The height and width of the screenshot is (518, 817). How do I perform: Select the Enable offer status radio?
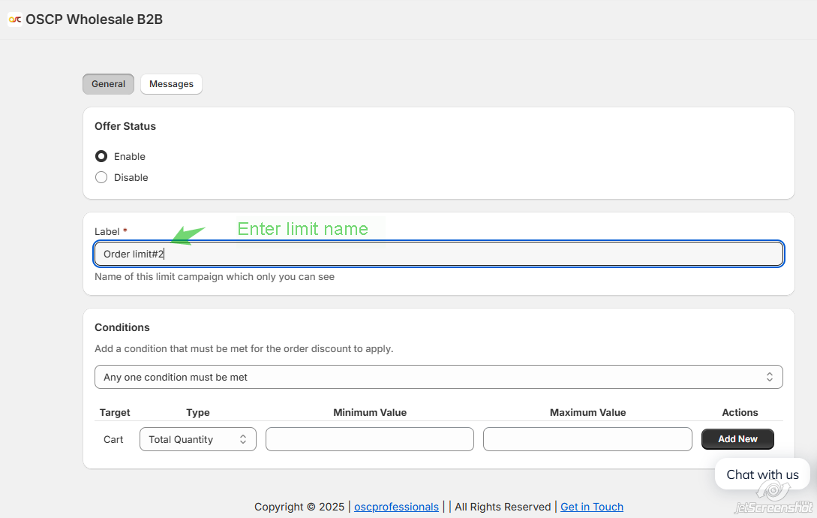coord(101,156)
